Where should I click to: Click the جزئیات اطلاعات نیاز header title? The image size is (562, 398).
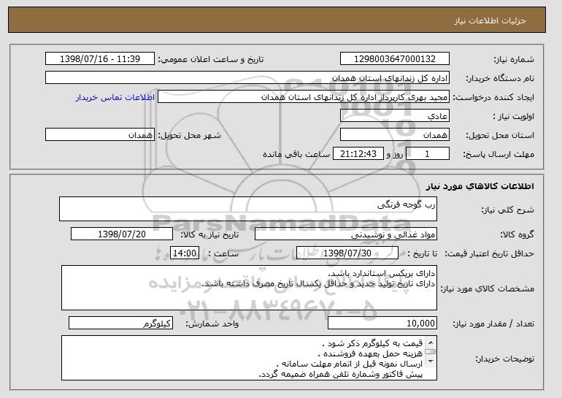[x=490, y=20]
